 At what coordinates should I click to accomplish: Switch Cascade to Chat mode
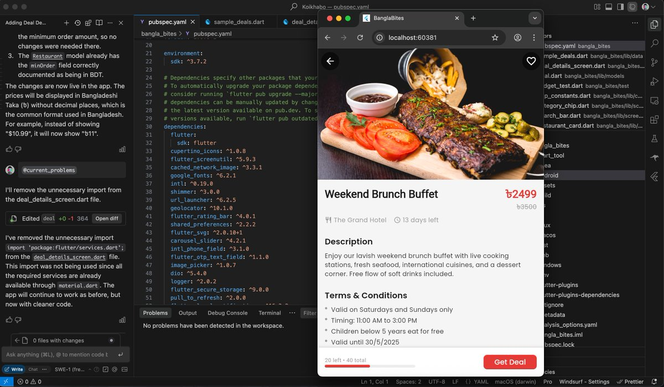(x=33, y=369)
